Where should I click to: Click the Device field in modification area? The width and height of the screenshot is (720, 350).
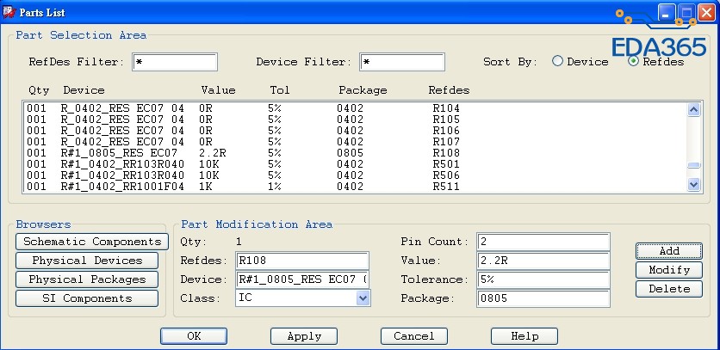pos(302,279)
